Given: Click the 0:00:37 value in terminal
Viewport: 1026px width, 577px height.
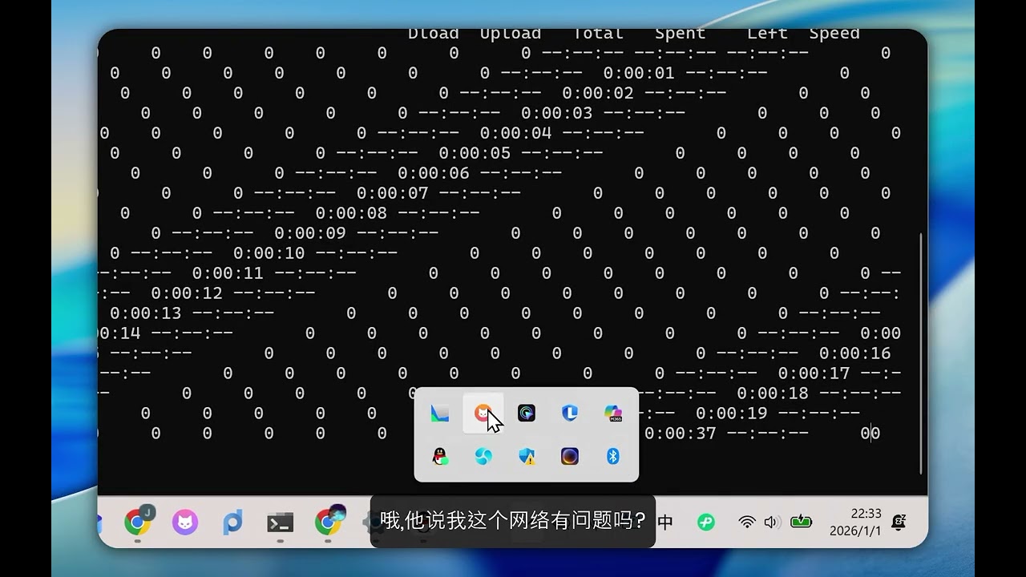Looking at the screenshot, I should [681, 434].
